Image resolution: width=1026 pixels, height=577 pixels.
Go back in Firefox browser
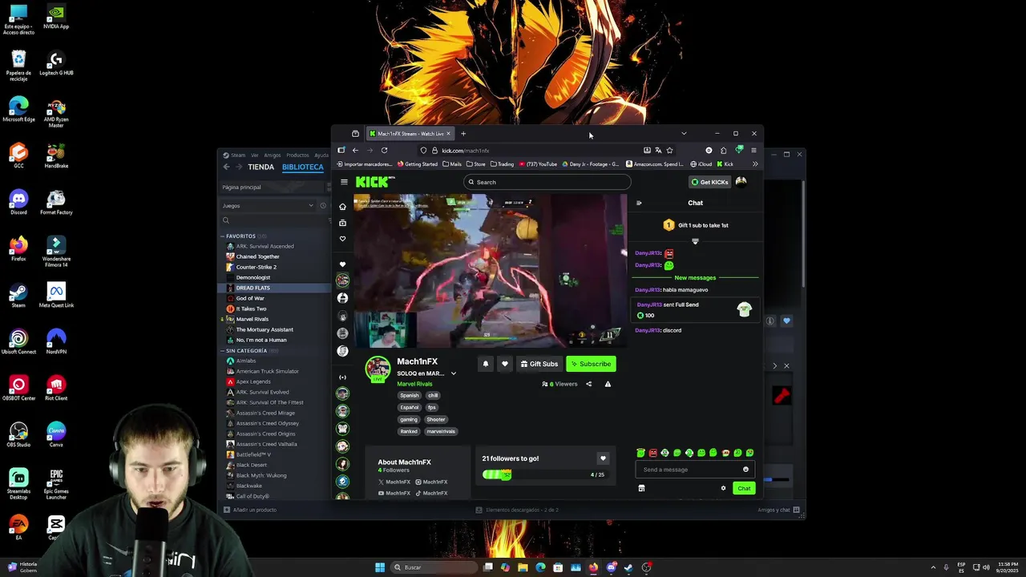(x=355, y=150)
